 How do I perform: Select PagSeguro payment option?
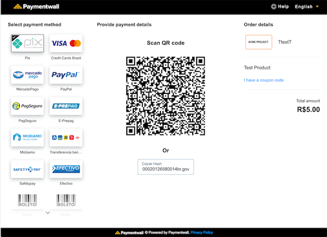[x=27, y=106]
